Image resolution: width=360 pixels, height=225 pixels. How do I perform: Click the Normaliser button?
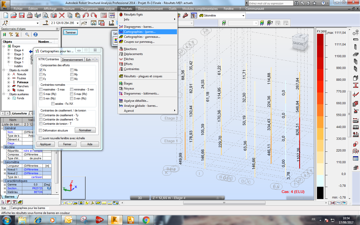(x=85, y=130)
